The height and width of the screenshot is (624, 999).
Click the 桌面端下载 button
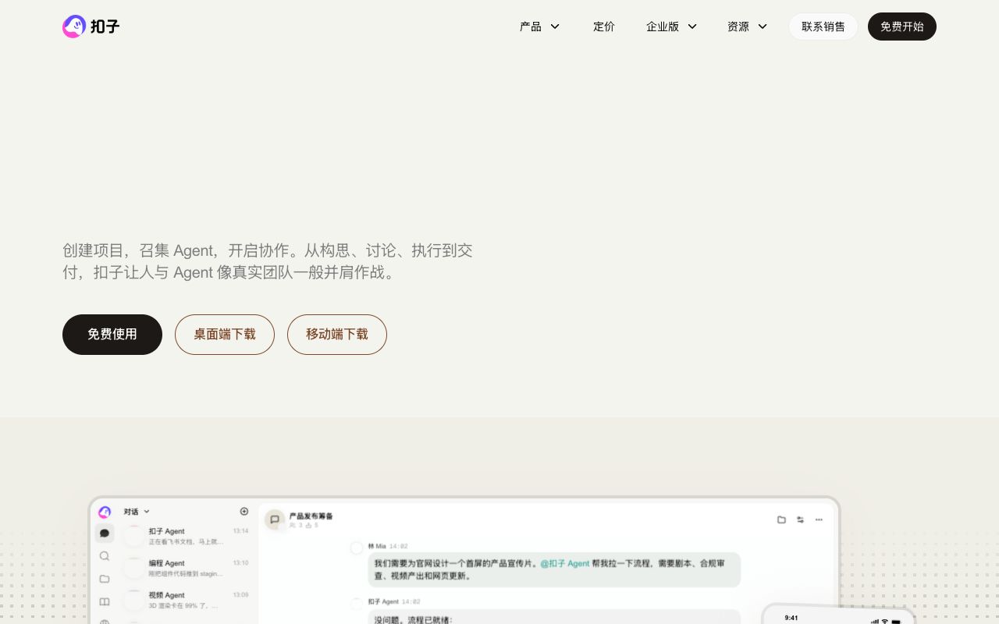point(225,335)
